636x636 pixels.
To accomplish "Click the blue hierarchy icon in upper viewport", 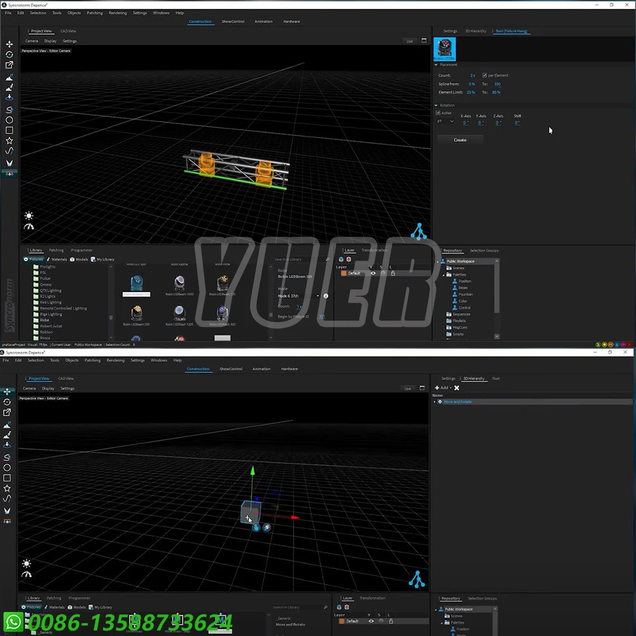I will tap(418, 232).
